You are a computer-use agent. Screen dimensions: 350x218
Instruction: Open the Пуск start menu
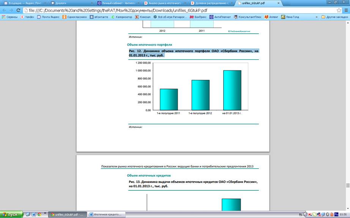(x=11, y=214)
